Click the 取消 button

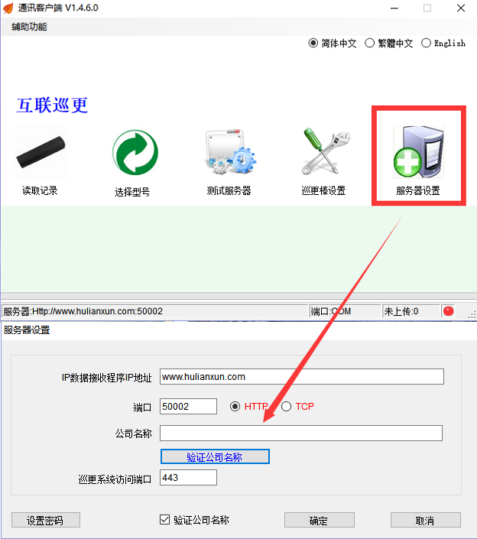426,520
